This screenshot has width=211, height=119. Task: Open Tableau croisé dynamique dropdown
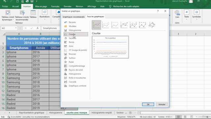point(8,16)
